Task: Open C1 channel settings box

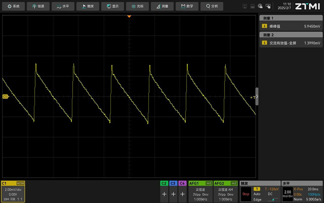Action: [13, 192]
